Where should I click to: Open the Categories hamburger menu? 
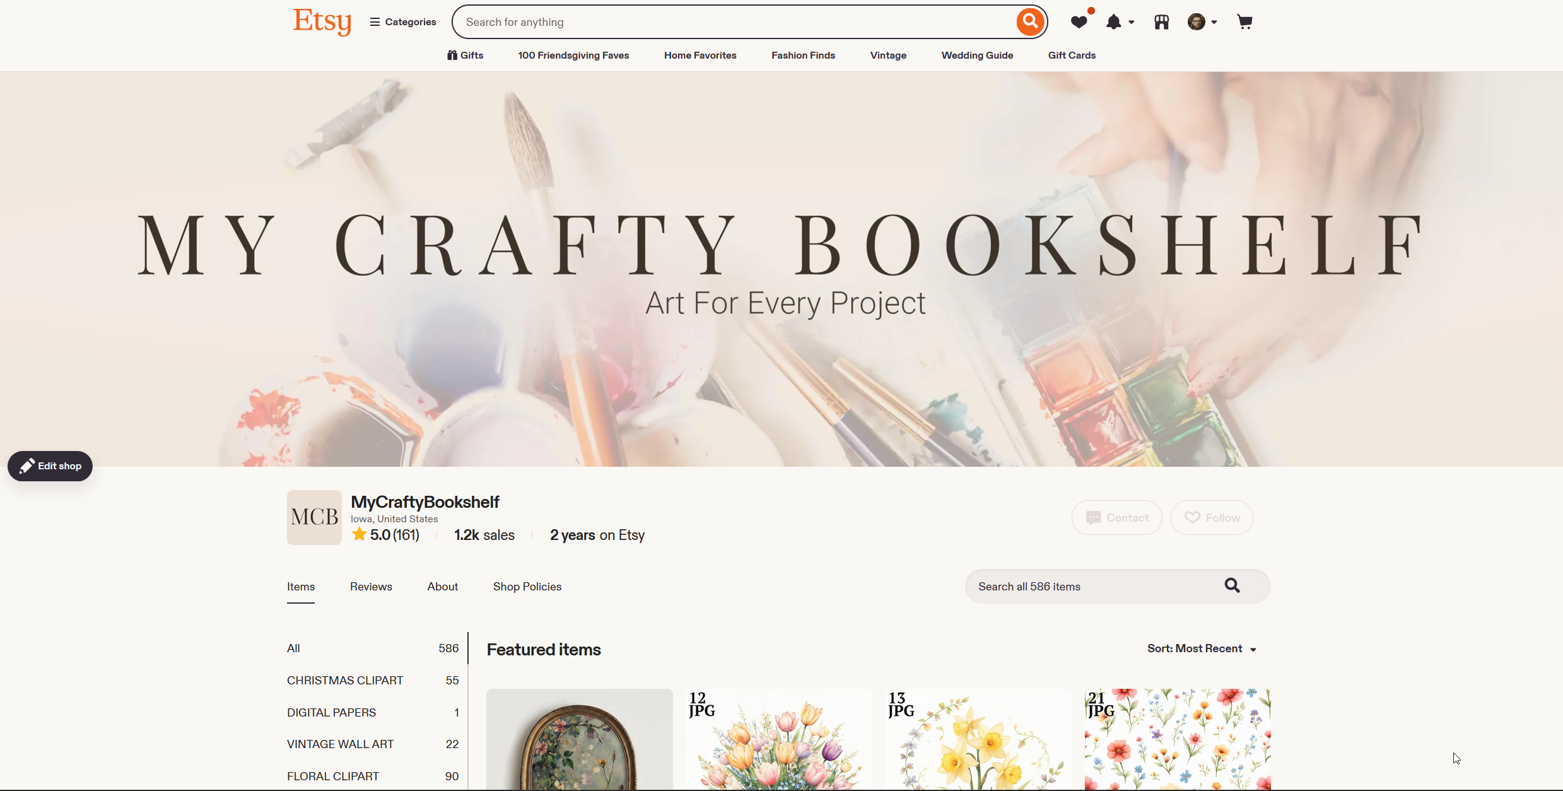click(x=403, y=22)
